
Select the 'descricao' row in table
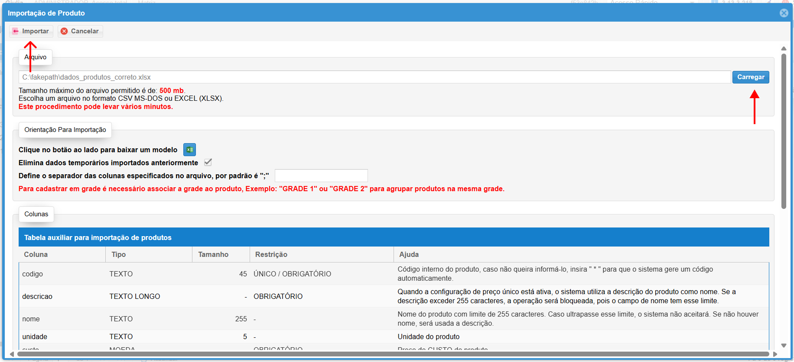click(37, 296)
